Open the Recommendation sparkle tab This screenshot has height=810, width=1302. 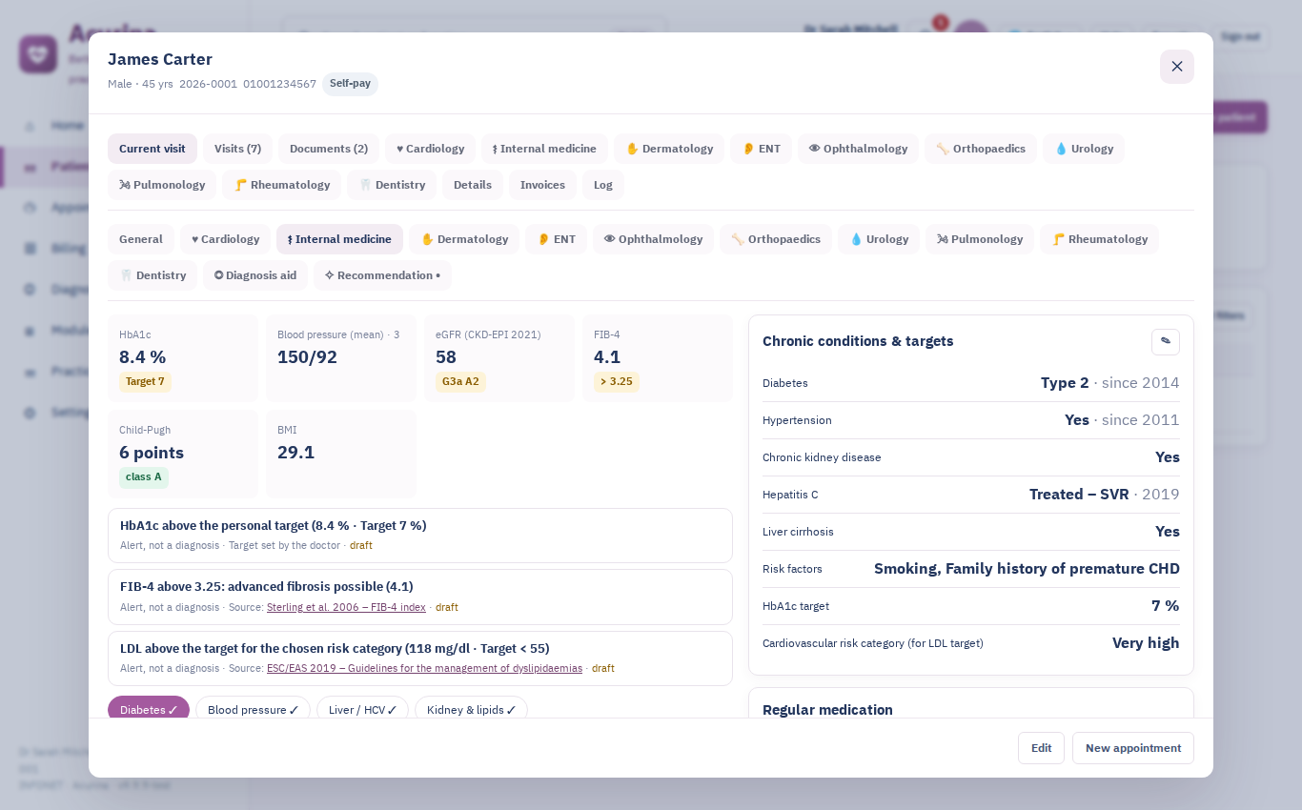tap(382, 275)
